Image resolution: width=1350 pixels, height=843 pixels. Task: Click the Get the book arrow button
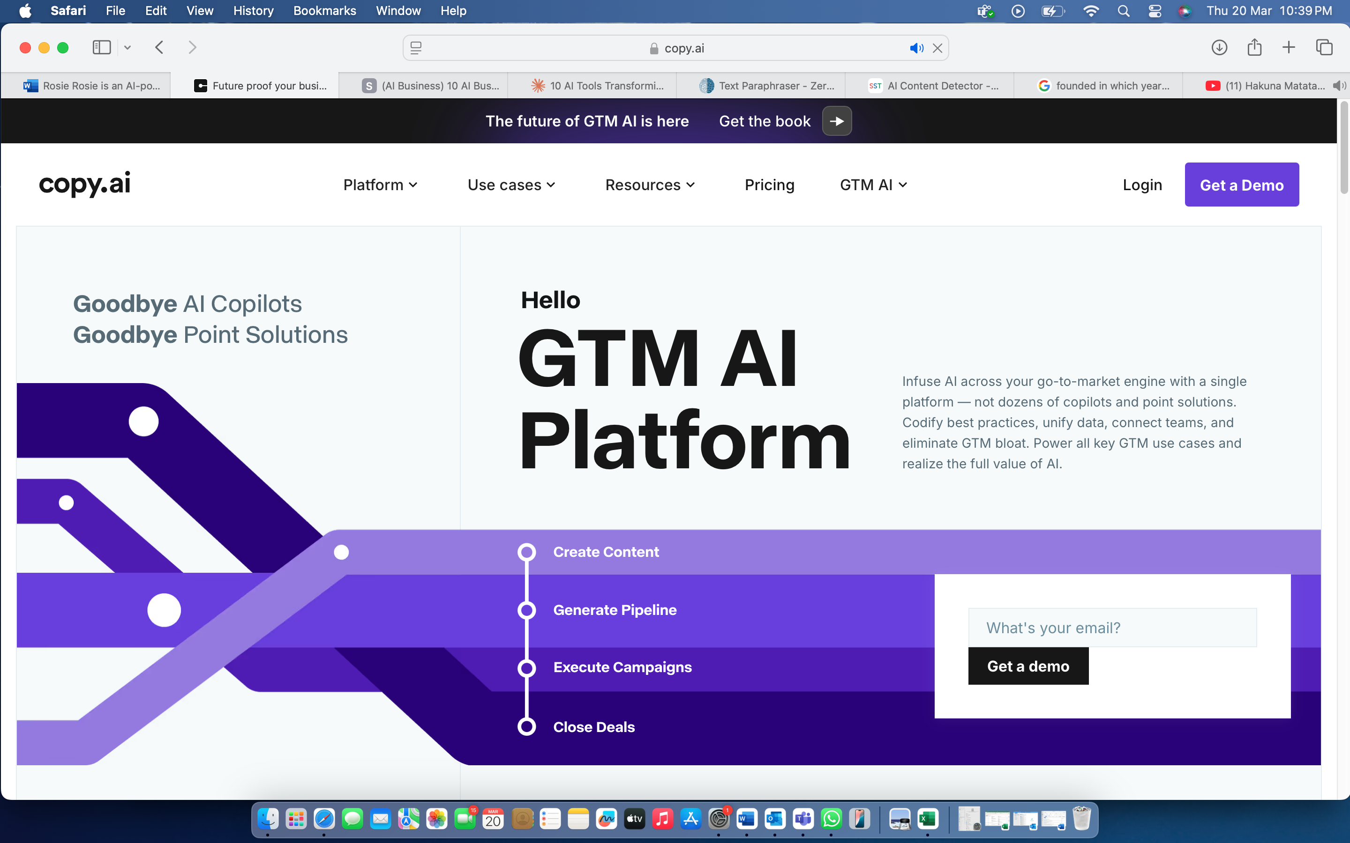(x=837, y=121)
